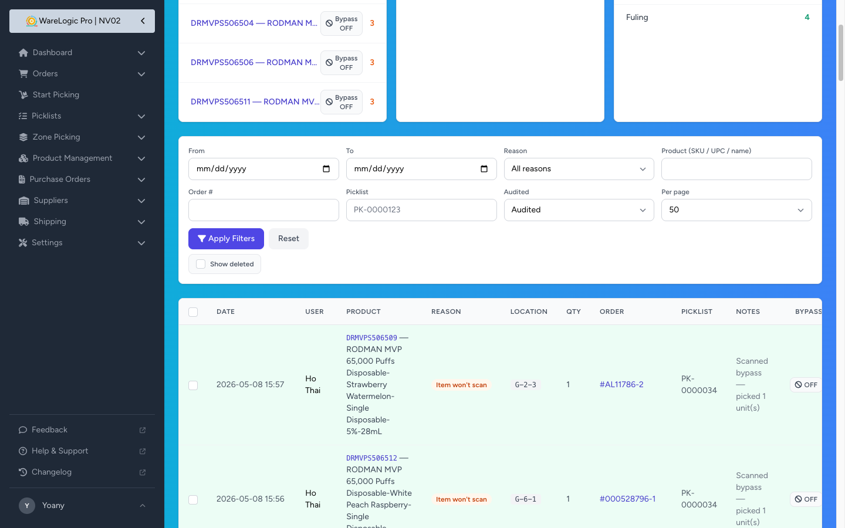The image size is (845, 528).
Task: Click the Purchase Orders document icon
Action: click(x=22, y=180)
